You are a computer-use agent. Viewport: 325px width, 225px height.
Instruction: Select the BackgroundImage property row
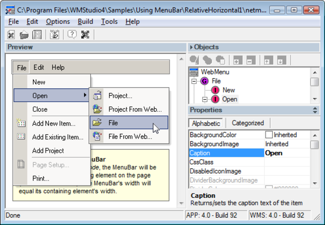[x=250, y=144]
